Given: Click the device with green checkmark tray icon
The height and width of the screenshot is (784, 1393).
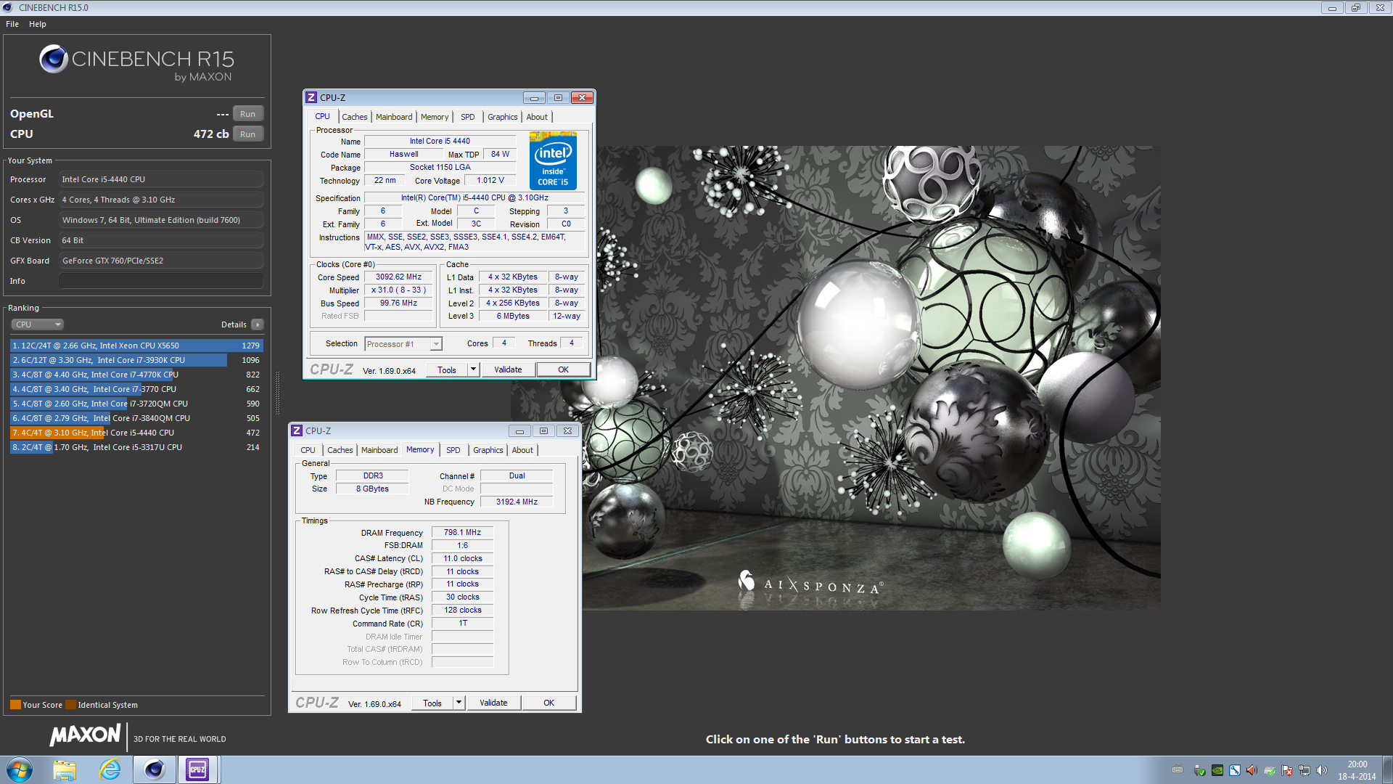Looking at the screenshot, I should pos(1270,770).
